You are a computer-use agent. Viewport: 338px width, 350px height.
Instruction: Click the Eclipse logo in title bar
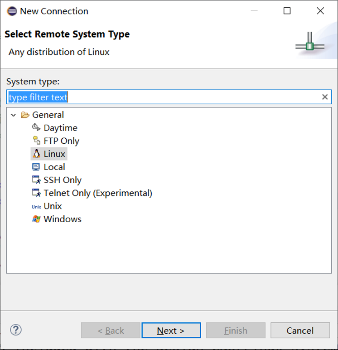coord(12,11)
